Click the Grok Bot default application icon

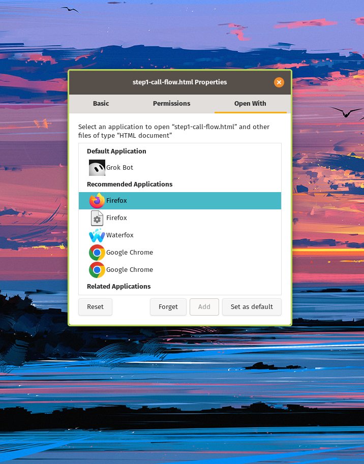pyautogui.click(x=97, y=168)
